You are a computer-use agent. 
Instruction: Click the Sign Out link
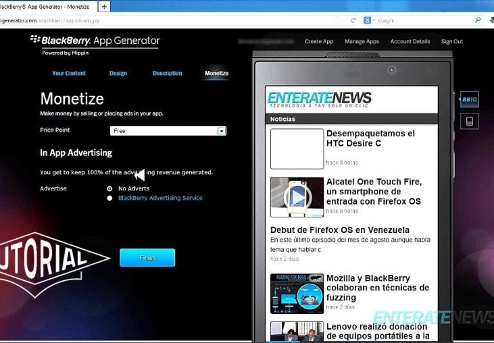452,42
